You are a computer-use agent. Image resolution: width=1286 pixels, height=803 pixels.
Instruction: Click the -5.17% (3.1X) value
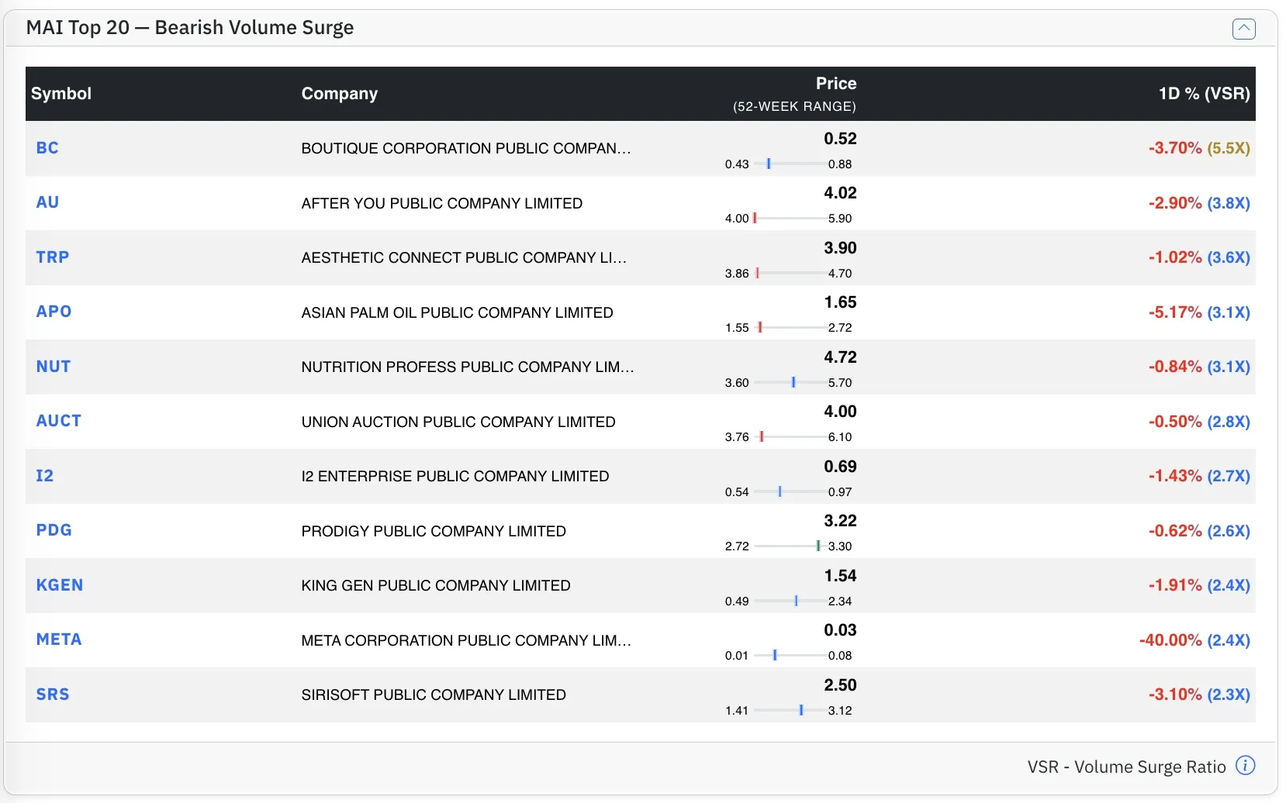pyautogui.click(x=1199, y=312)
